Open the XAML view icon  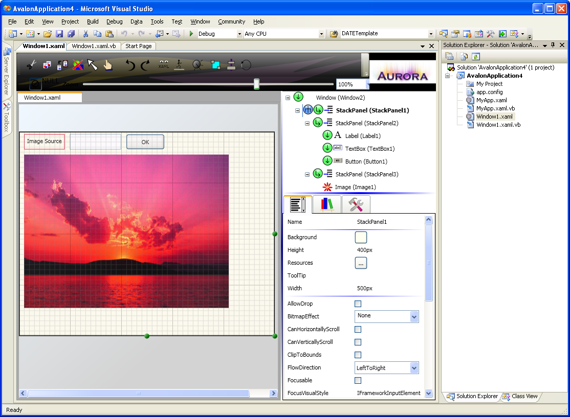click(164, 64)
